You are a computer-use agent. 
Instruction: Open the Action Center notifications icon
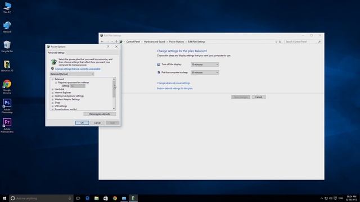(x=335, y=198)
